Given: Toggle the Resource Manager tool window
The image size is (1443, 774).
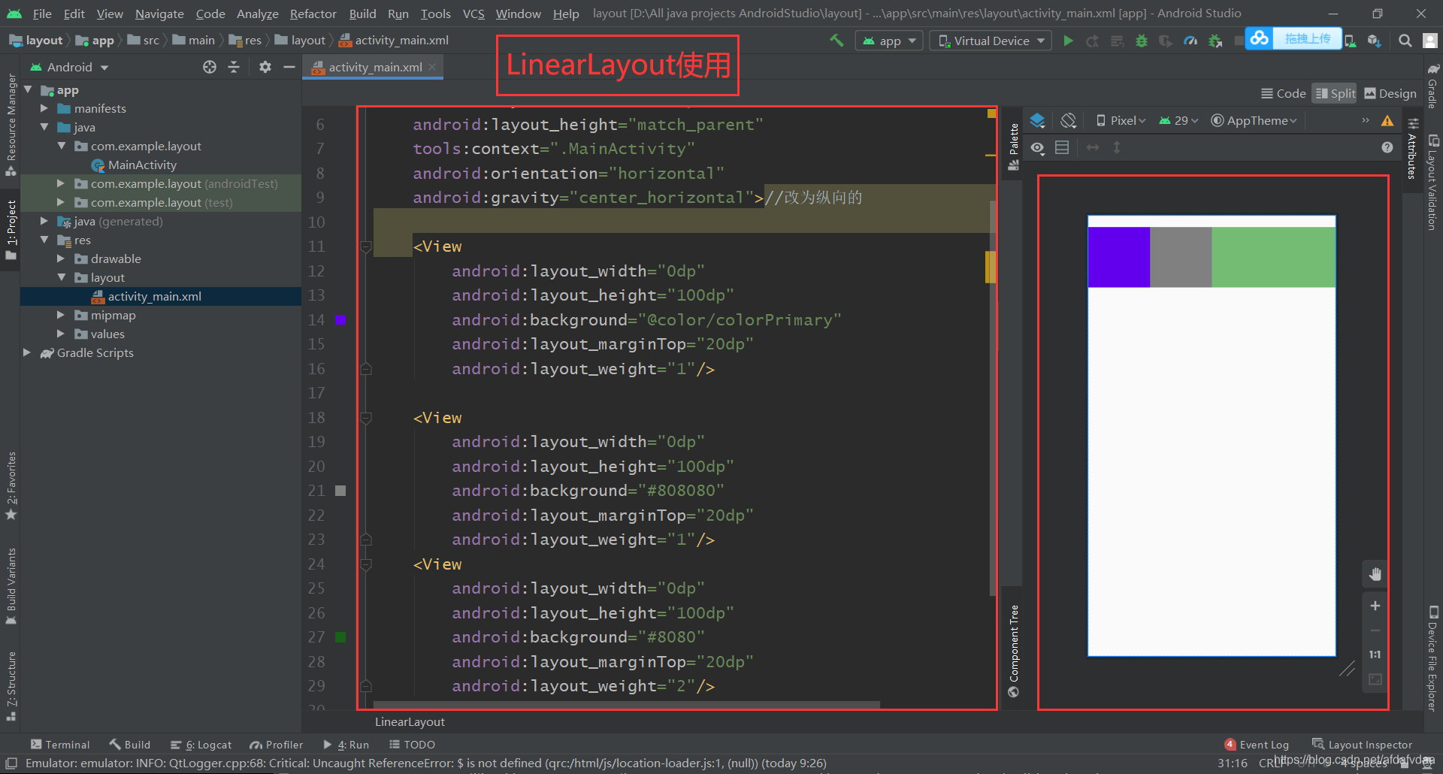Looking at the screenshot, I should [11, 125].
